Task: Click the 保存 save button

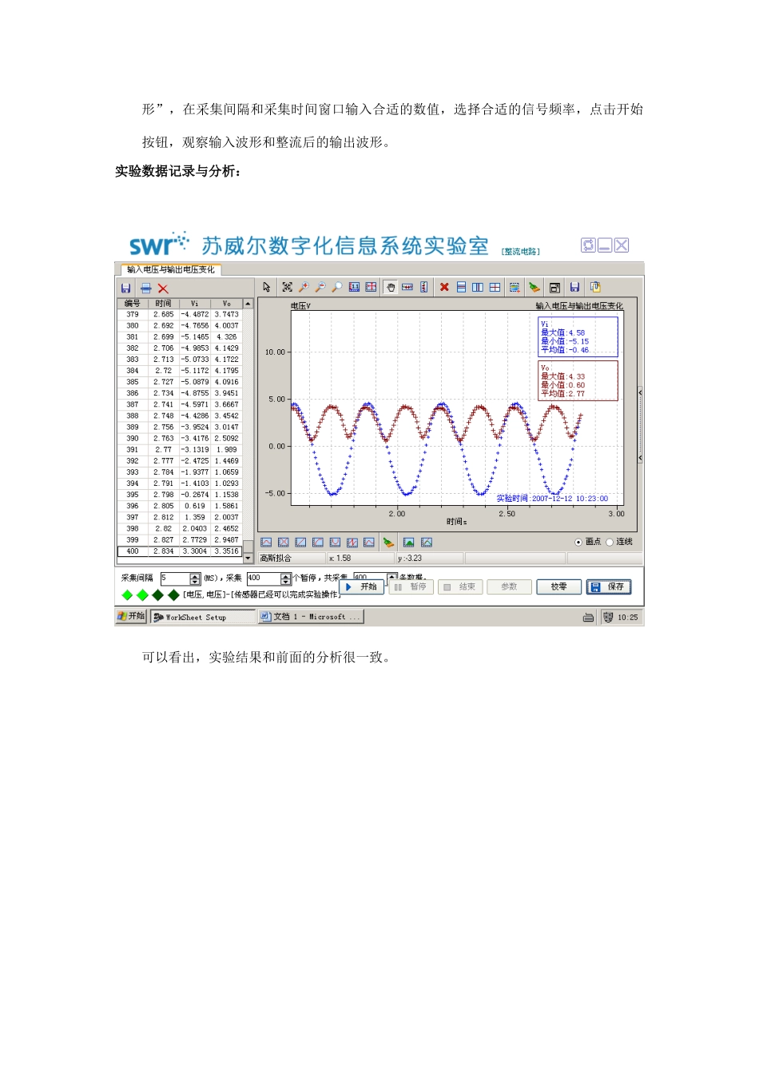Action: pyautogui.click(x=609, y=587)
